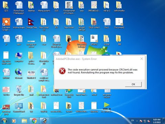Open the Windows Start menu
Viewport: 165px width, 124px height.
(x=4, y=121)
